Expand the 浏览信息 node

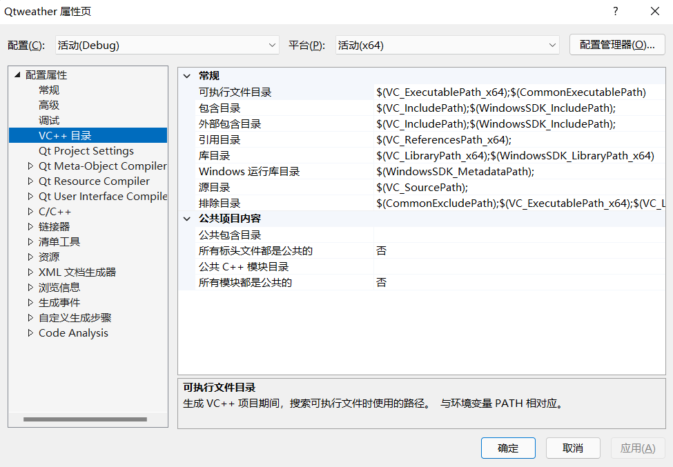pos(30,288)
